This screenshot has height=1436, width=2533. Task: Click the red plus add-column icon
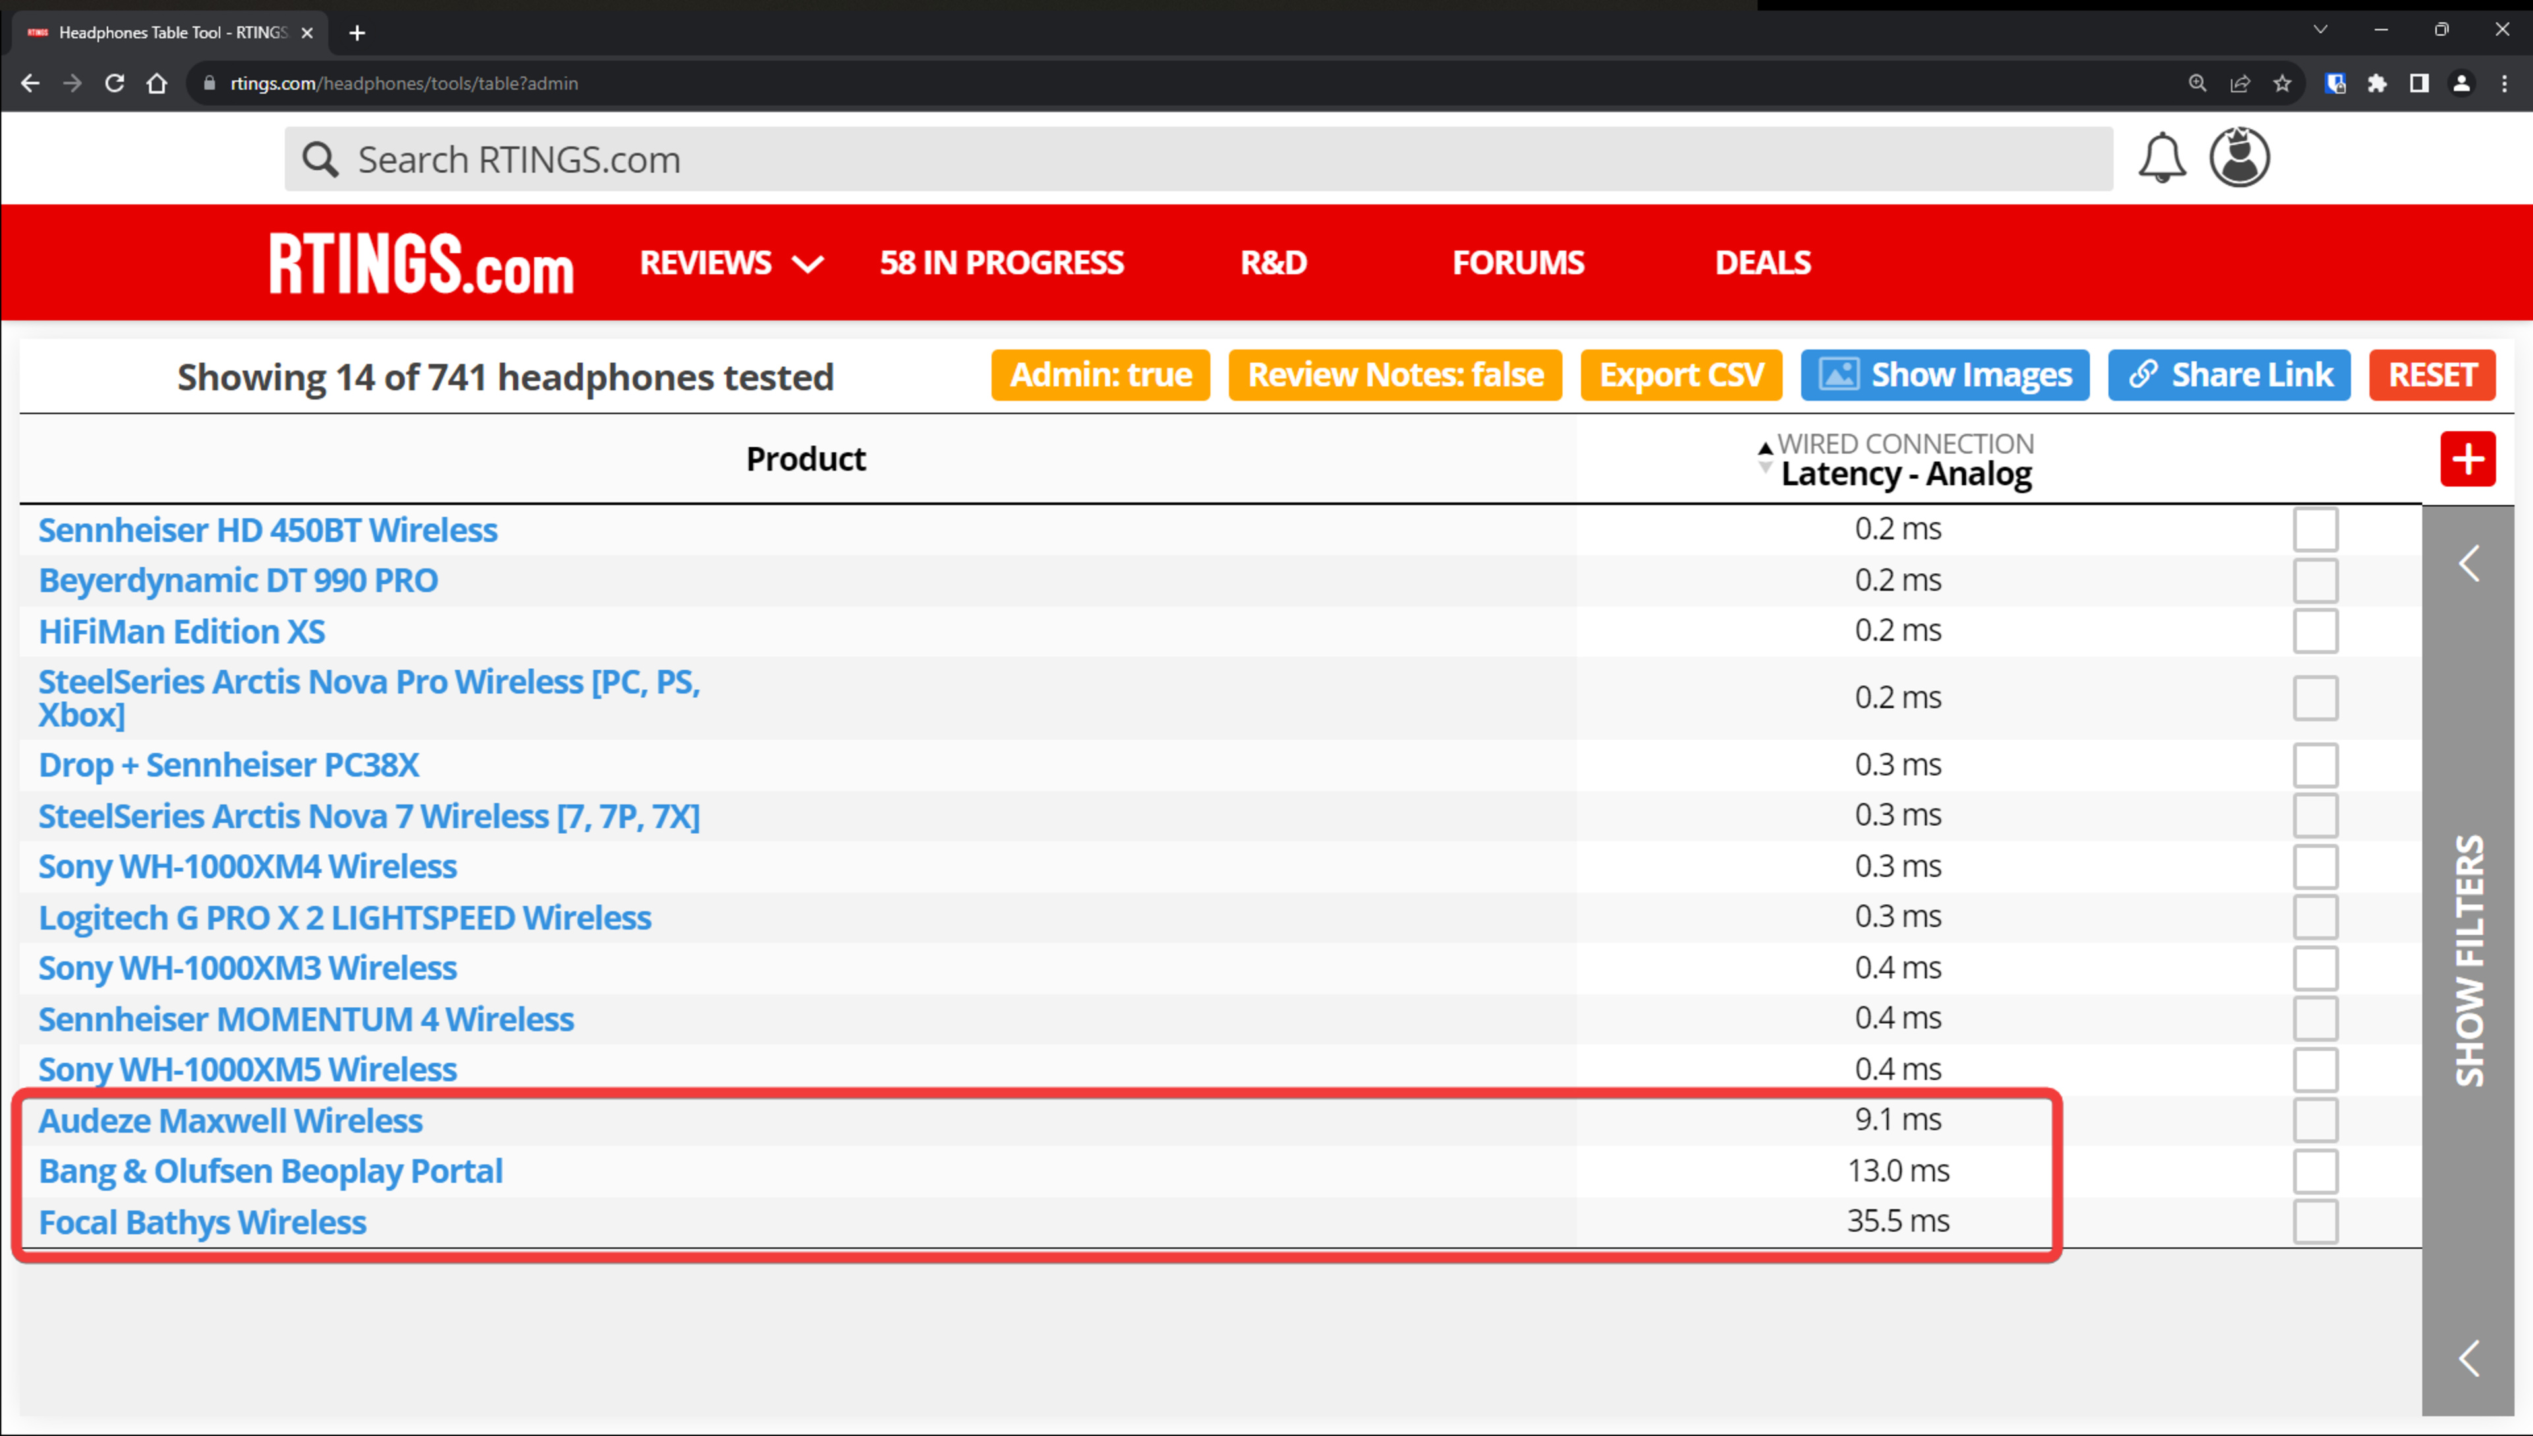pos(2467,458)
